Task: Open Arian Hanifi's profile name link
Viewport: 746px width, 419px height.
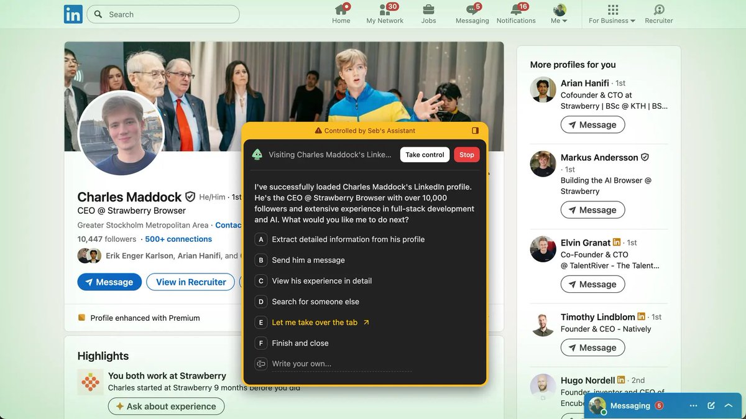Action: point(585,83)
